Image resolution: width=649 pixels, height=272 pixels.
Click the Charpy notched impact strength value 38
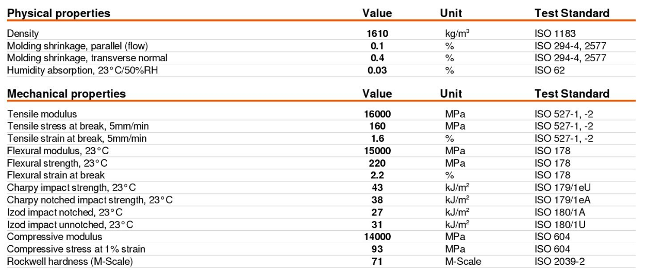(377, 200)
